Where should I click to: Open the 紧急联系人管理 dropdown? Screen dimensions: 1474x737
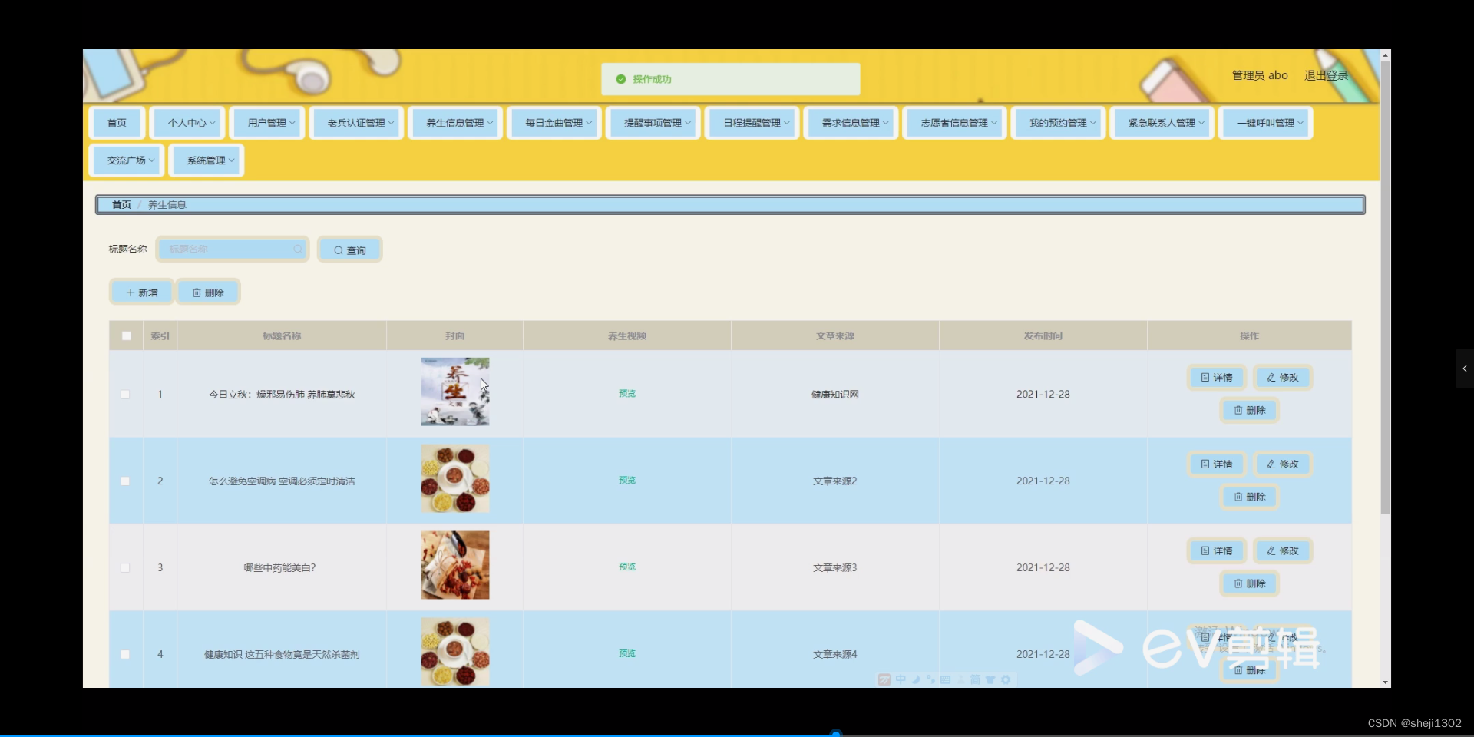1161,122
